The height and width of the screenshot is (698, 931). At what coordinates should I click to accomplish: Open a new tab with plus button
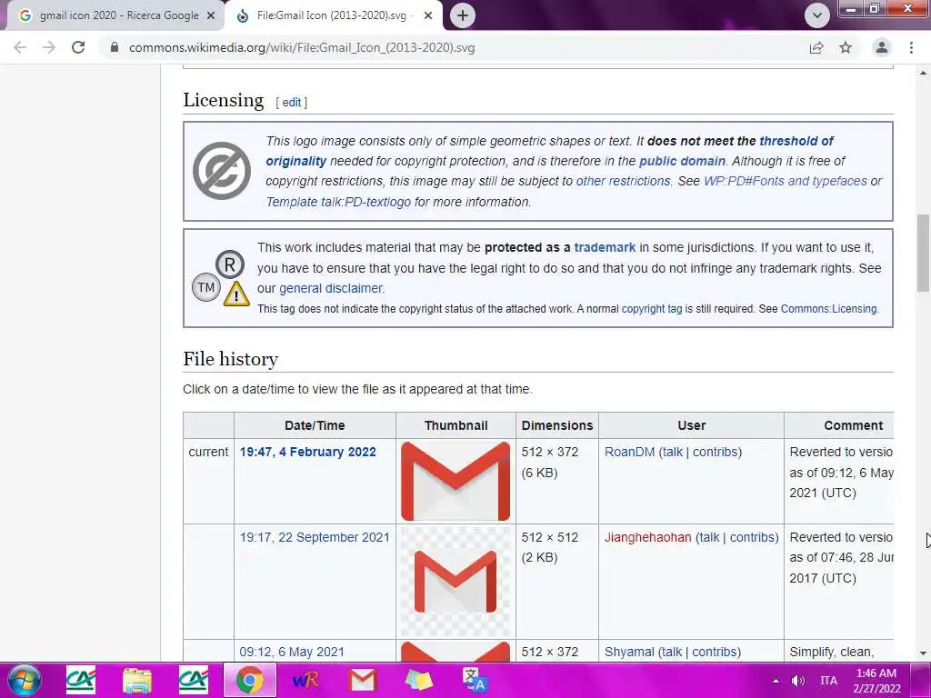coord(463,15)
